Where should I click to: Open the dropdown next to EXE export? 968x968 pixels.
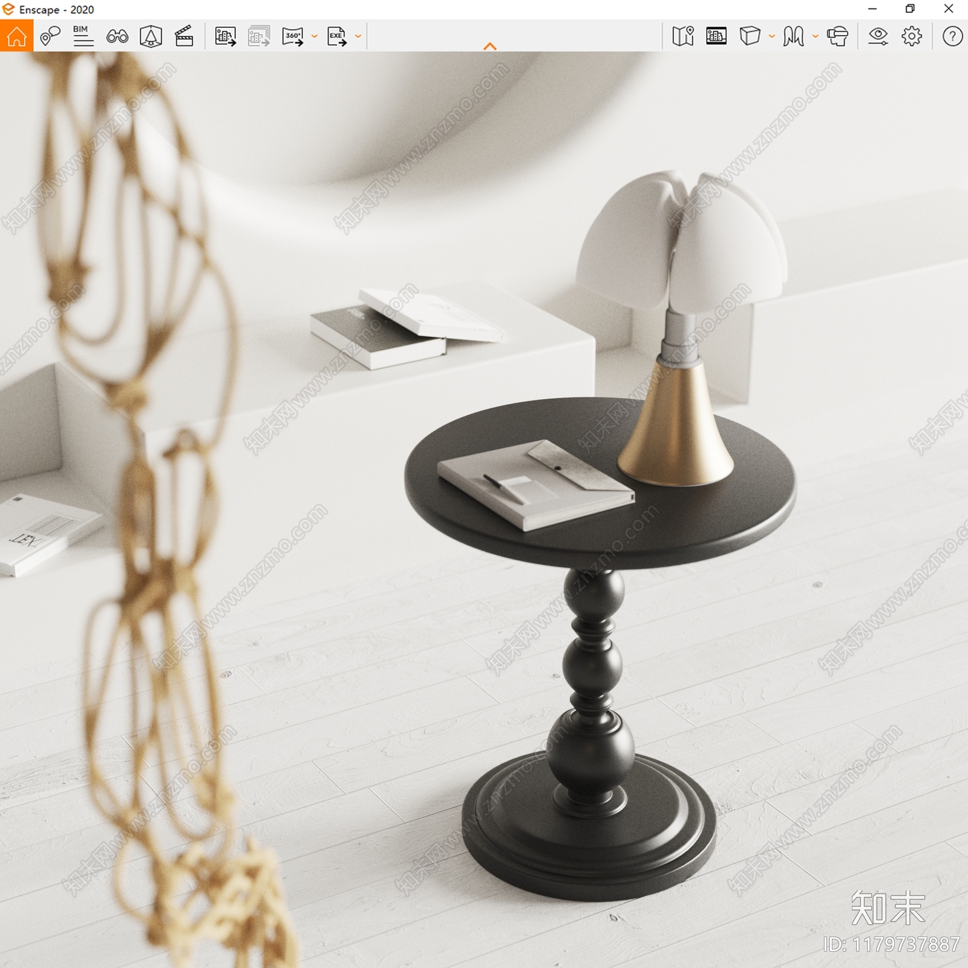pyautogui.click(x=358, y=36)
